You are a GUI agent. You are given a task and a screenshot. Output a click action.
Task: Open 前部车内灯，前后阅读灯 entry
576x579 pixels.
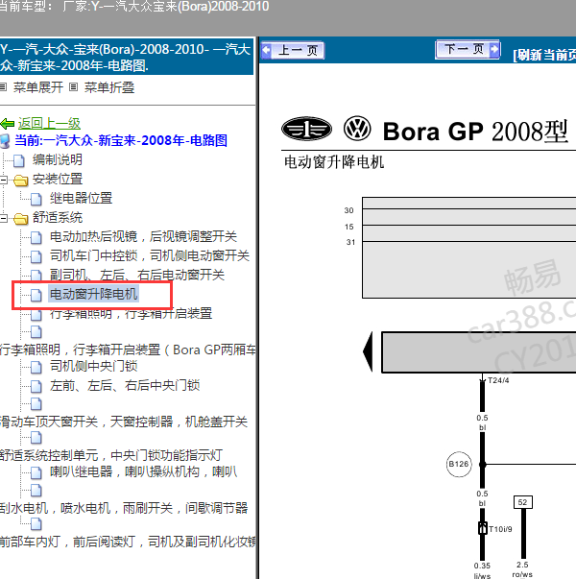(x=128, y=542)
